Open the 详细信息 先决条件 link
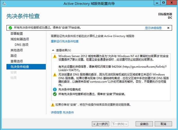This screenshot has height=130, width=178. [62, 113]
